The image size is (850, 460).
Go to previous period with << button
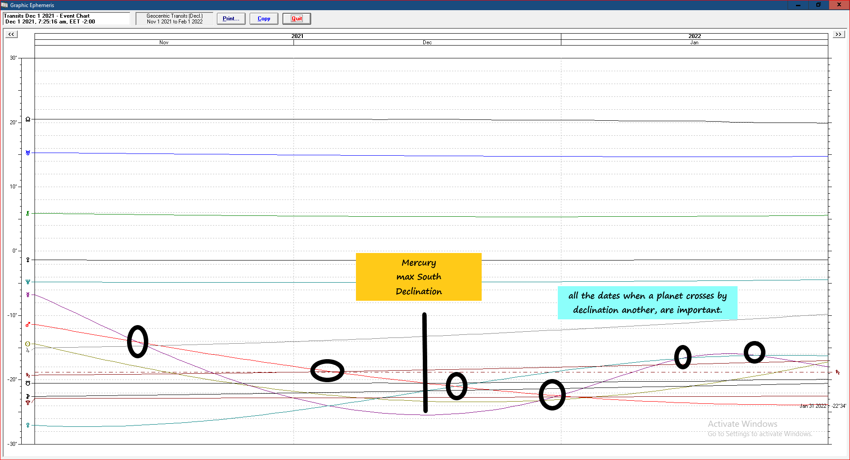click(12, 34)
